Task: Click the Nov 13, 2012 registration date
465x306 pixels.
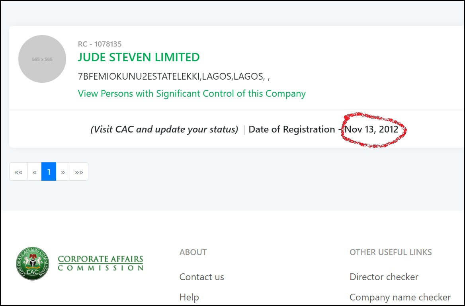Action: 371,129
